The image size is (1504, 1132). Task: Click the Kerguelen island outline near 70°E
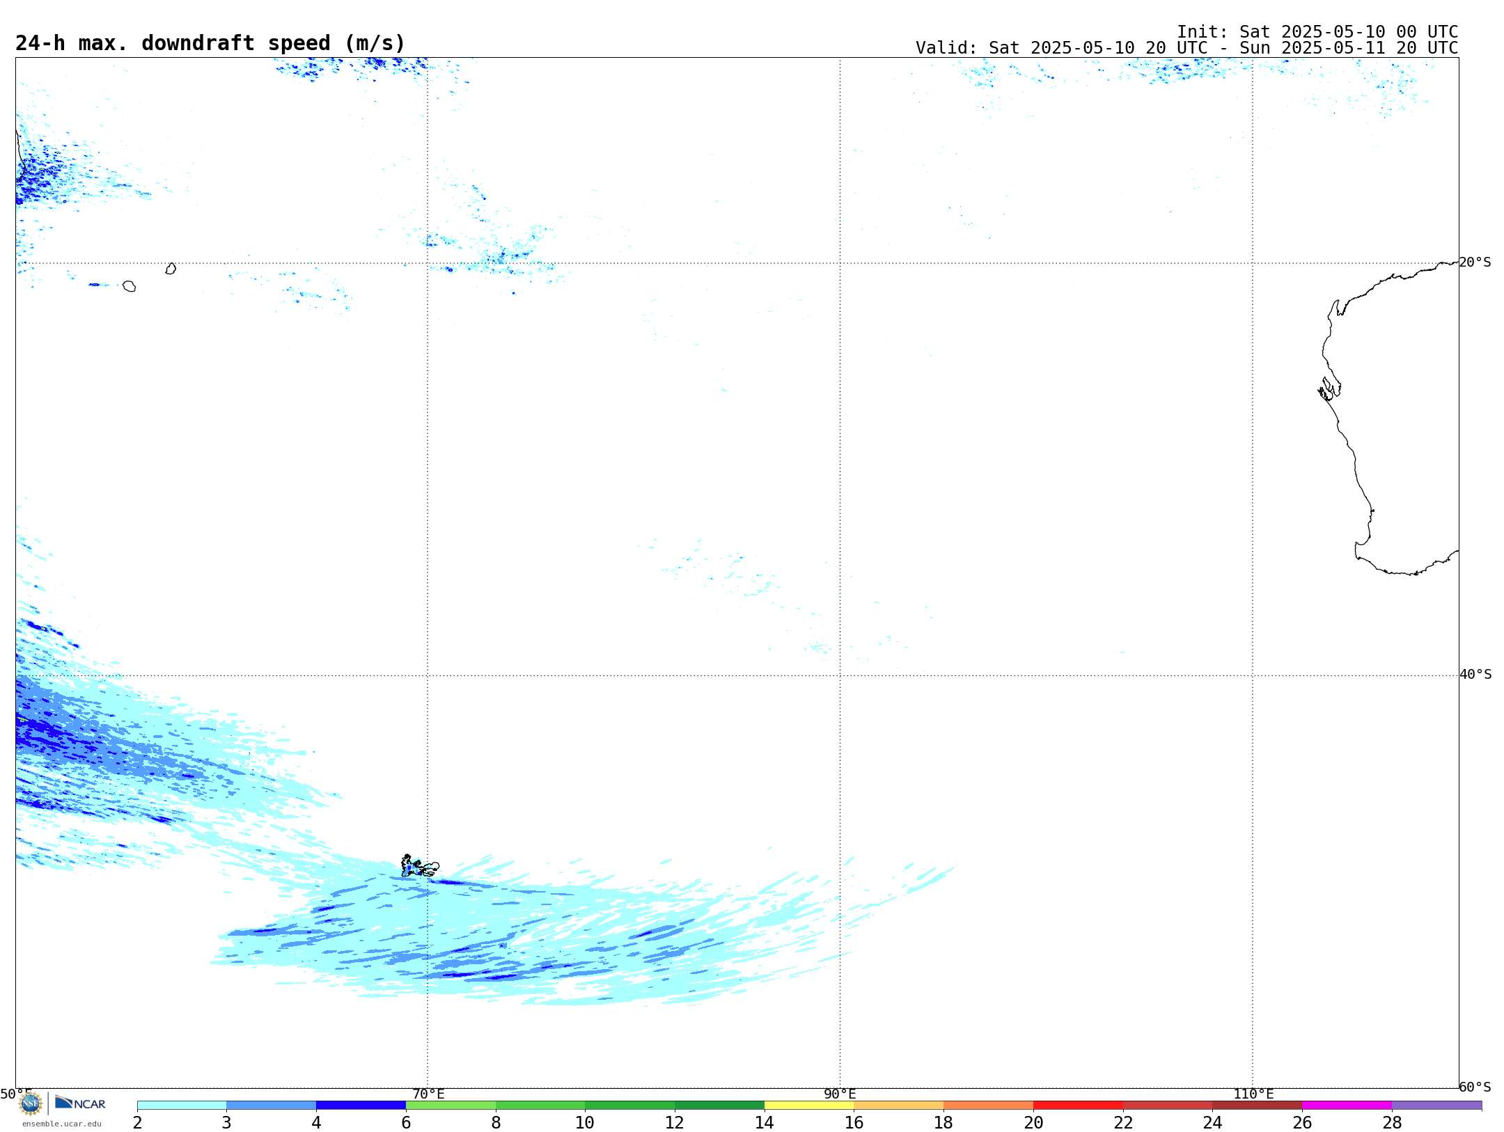420,866
